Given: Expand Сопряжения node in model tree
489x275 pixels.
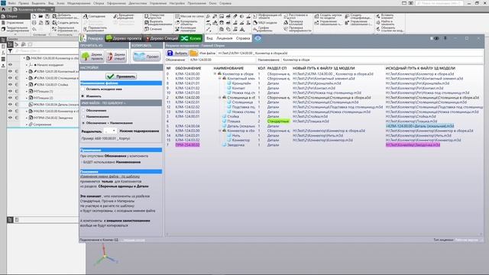Looking at the screenshot, I should (27, 125).
